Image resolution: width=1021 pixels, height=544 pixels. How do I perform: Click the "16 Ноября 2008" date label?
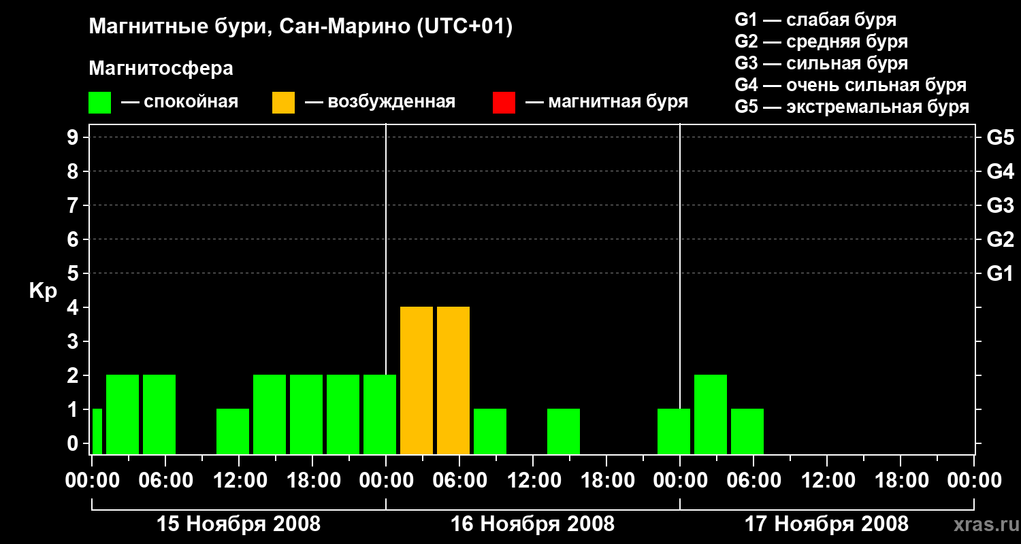point(532,524)
